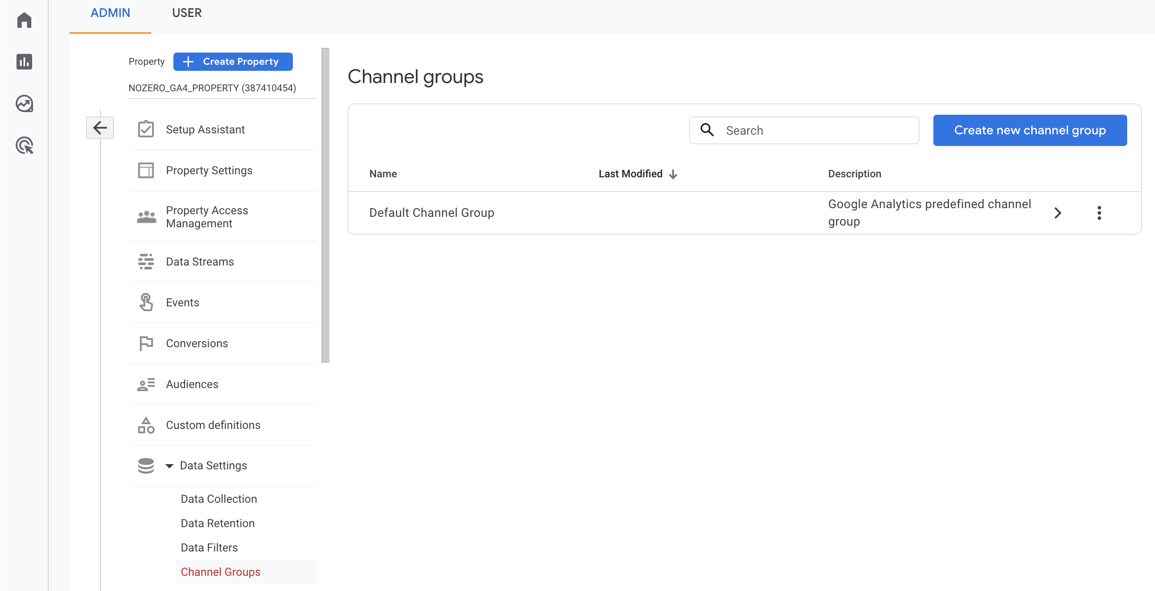1155x591 pixels.
Task: Click the Data Streams icon
Action: point(146,262)
